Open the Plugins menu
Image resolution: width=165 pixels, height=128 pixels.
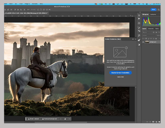click(27, 4)
